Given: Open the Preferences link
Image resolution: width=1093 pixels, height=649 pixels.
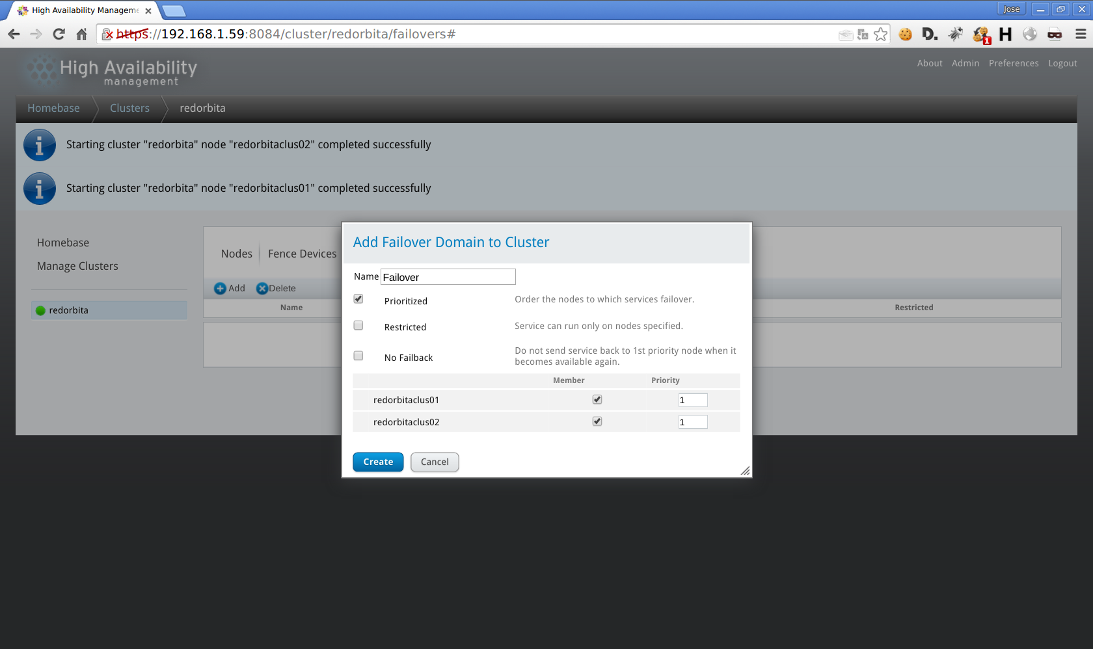Looking at the screenshot, I should point(1013,63).
